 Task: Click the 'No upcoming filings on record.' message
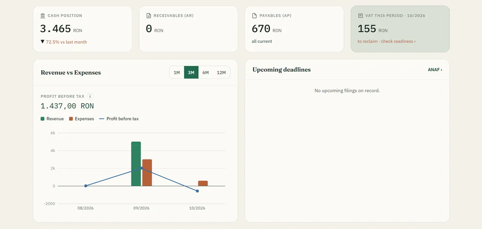tap(347, 91)
